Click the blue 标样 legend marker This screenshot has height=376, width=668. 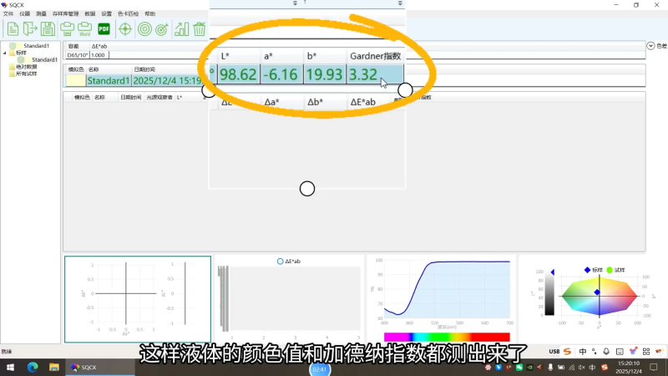click(587, 270)
